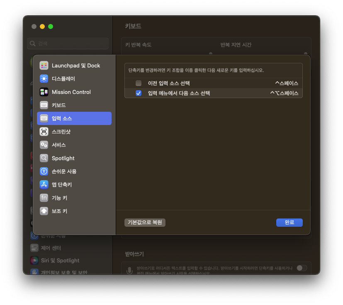Click the 앱 단축키 App Store icon
343x305 pixels.
[x=44, y=185]
